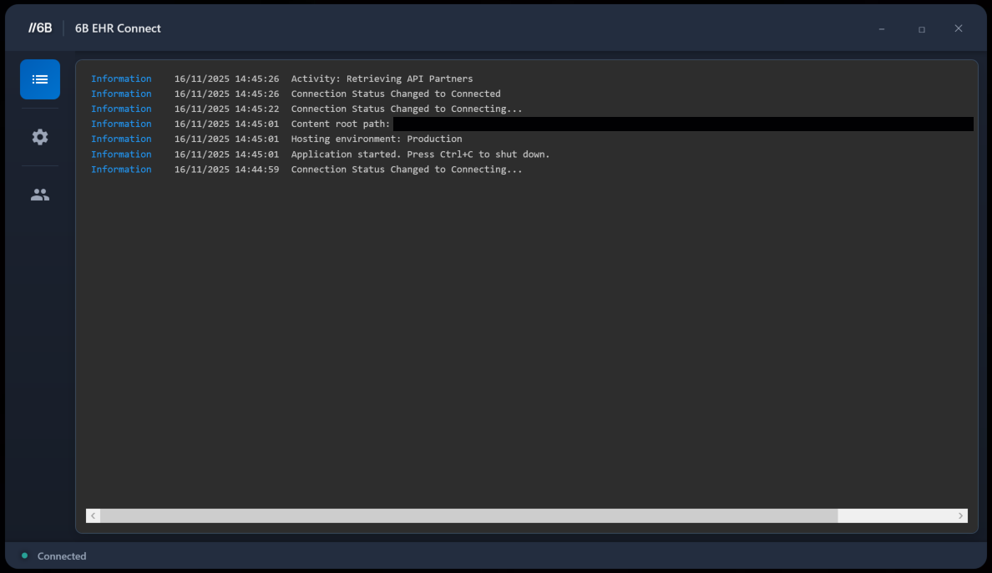The image size is (992, 573).
Task: Click the "Hosting environment: Production" log line
Action: tap(376, 139)
